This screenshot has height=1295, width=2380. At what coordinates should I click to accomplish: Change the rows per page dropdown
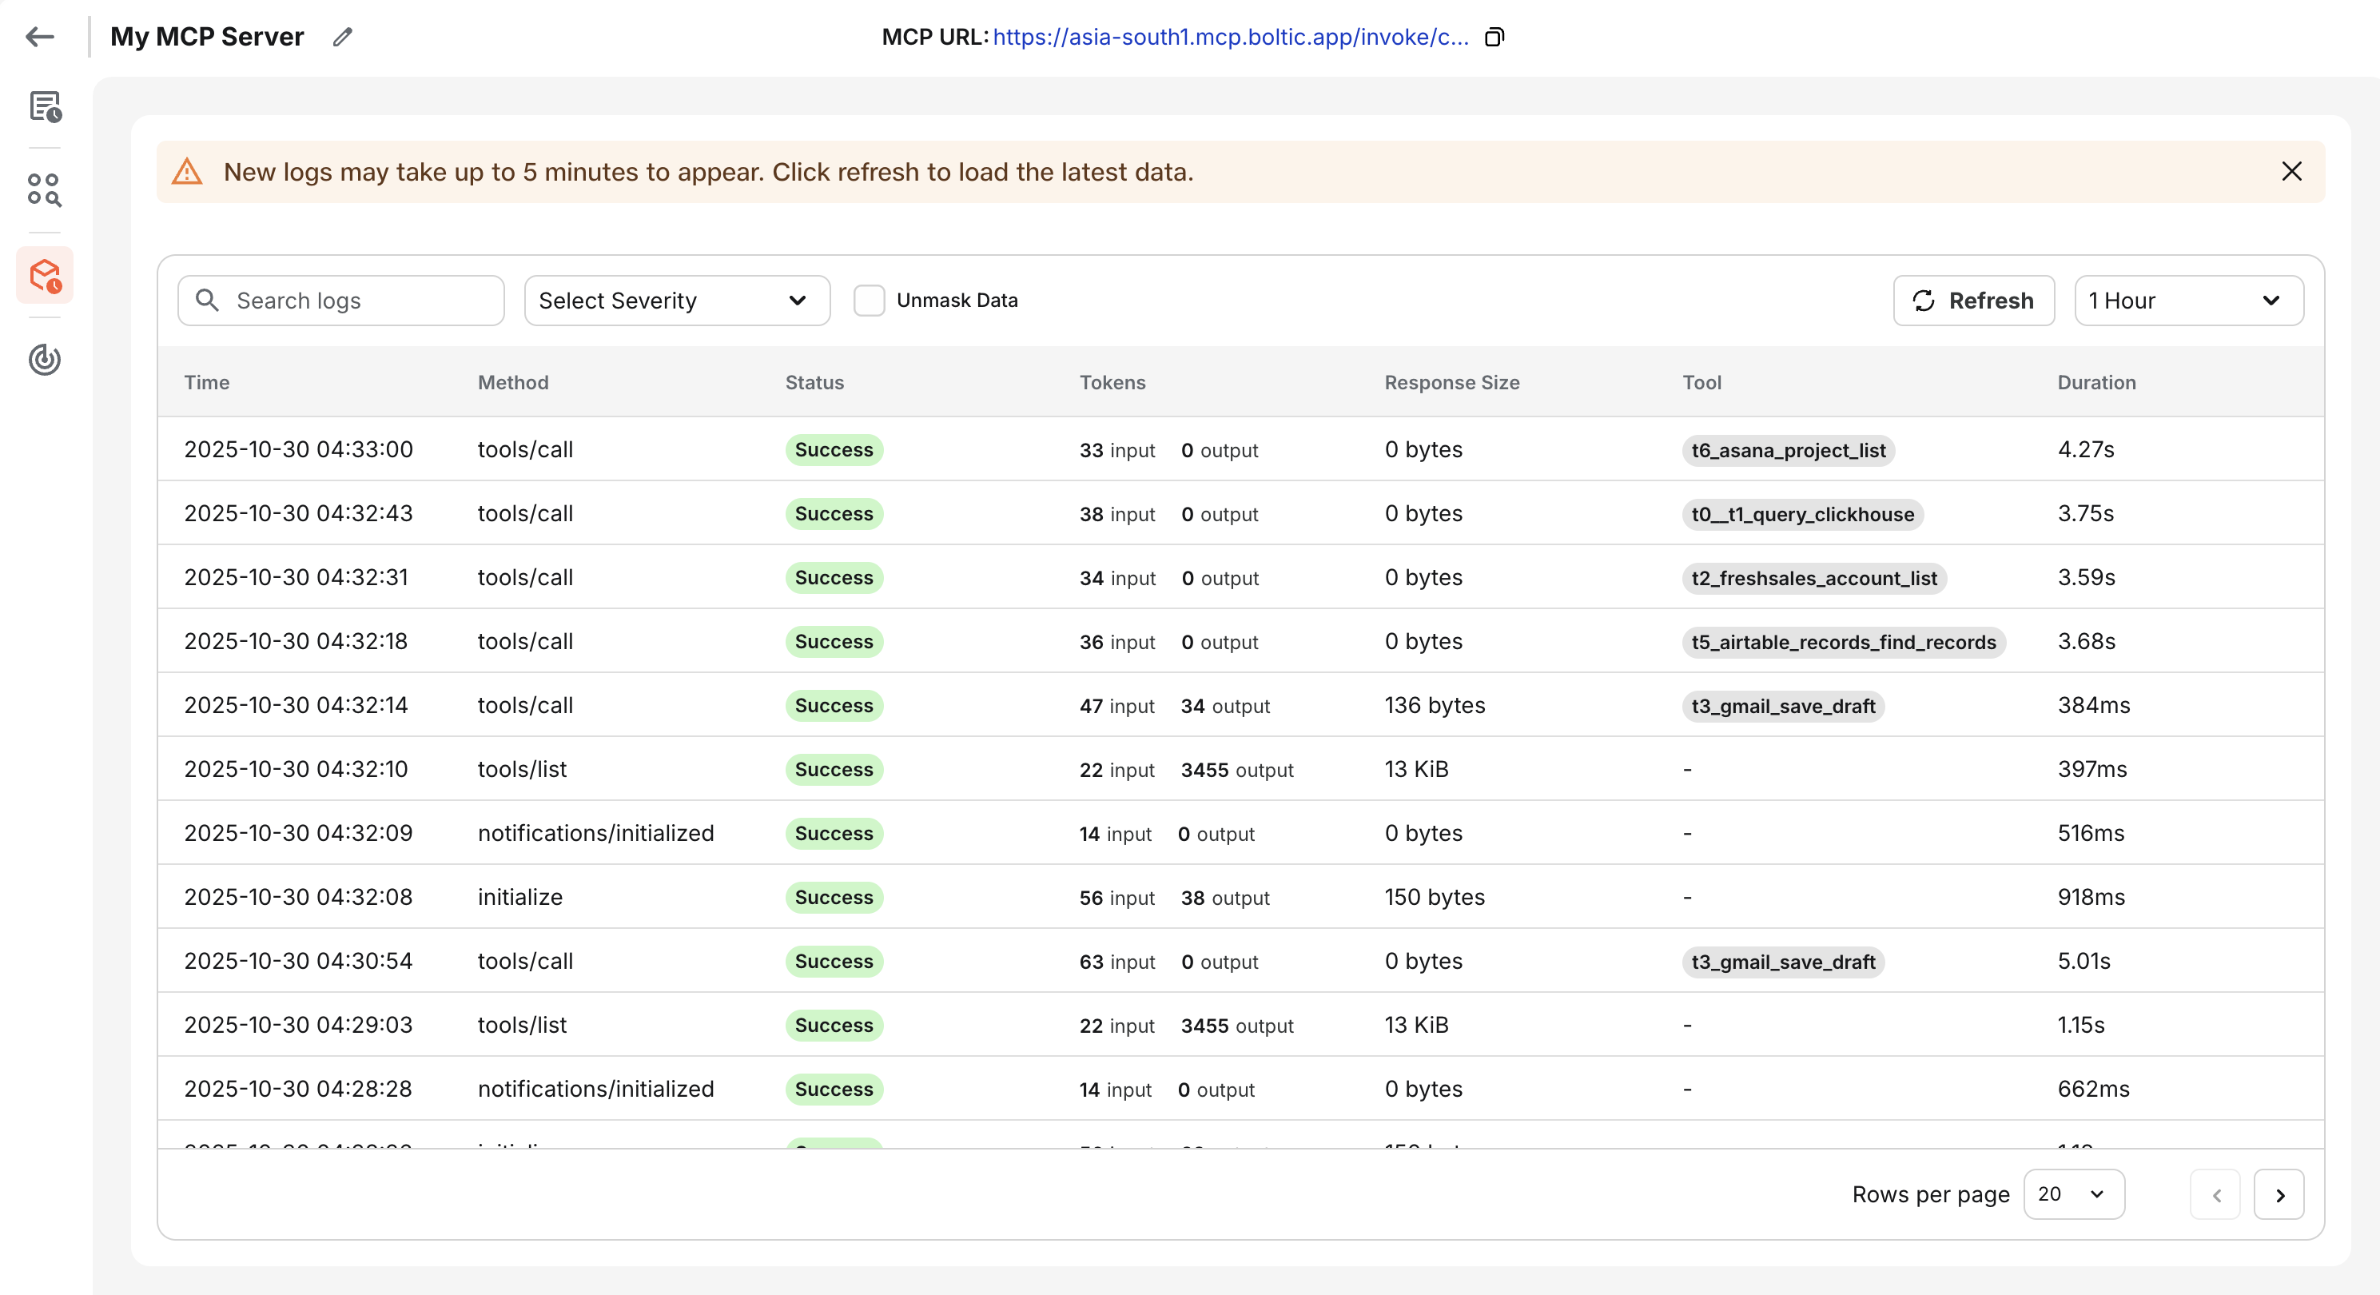click(x=2072, y=1194)
